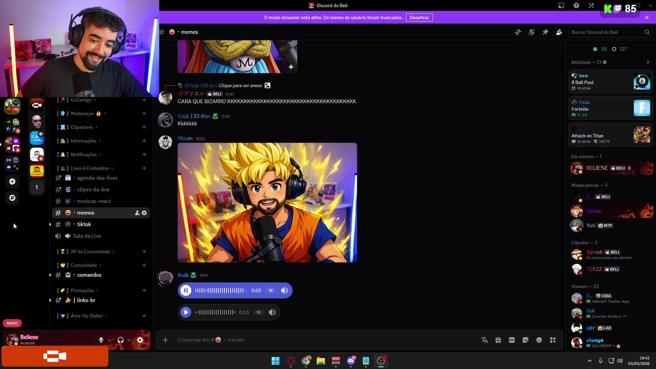The height and width of the screenshot is (369, 656).
Task: Open the emoji picker
Action: (x=539, y=340)
